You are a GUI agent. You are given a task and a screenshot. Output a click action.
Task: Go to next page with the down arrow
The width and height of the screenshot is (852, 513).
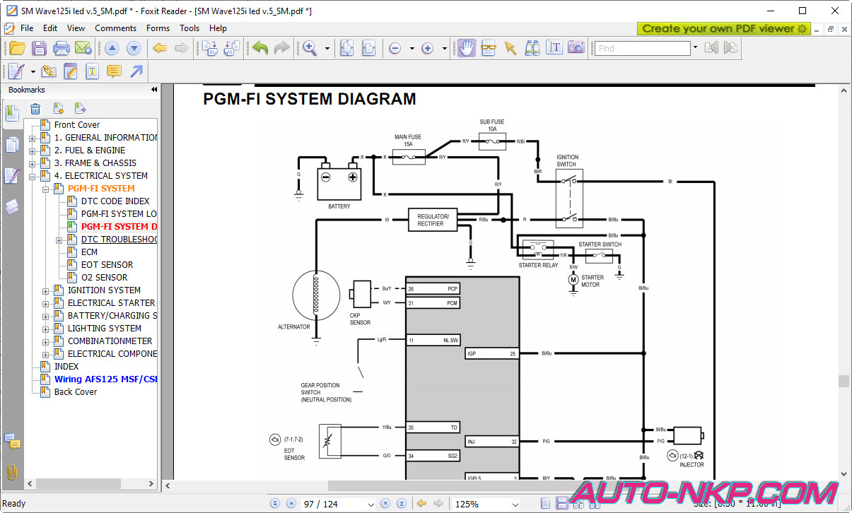coord(134,48)
